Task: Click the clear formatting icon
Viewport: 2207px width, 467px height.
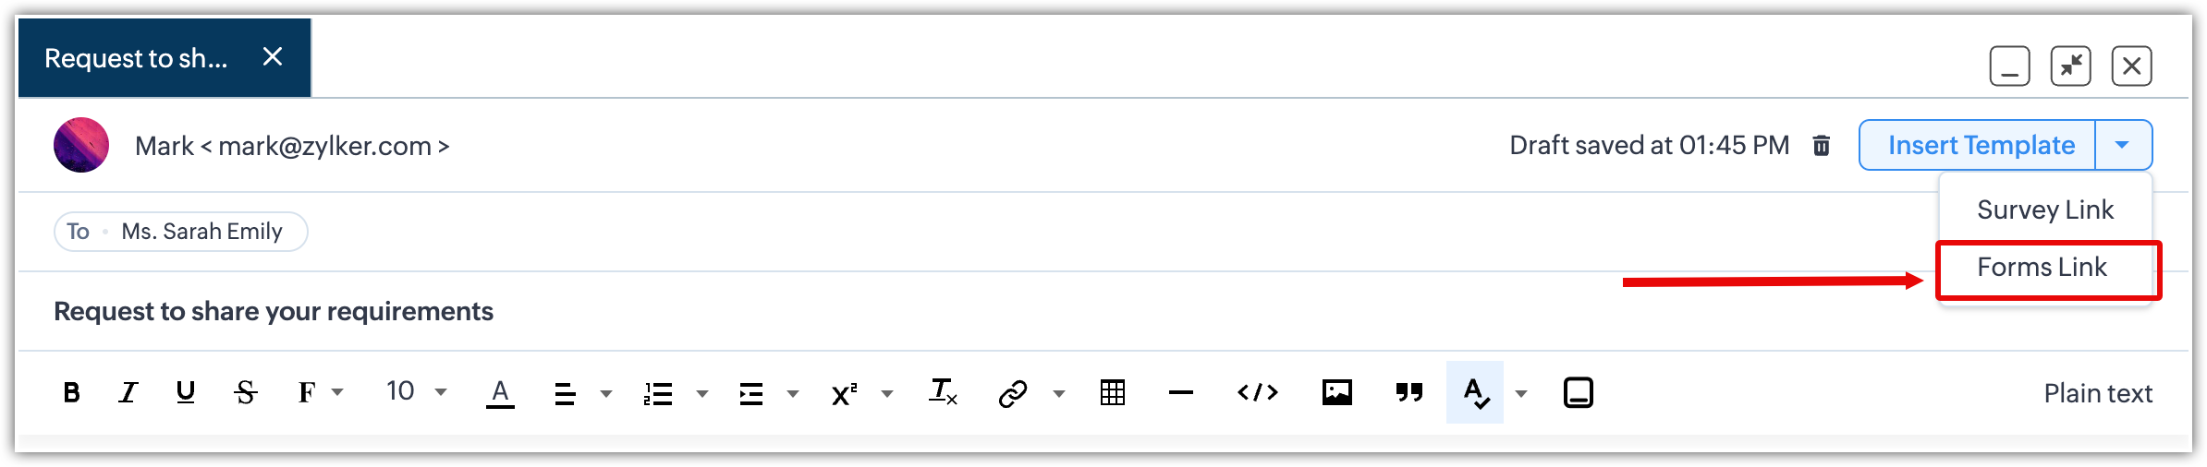Action: click(x=943, y=393)
